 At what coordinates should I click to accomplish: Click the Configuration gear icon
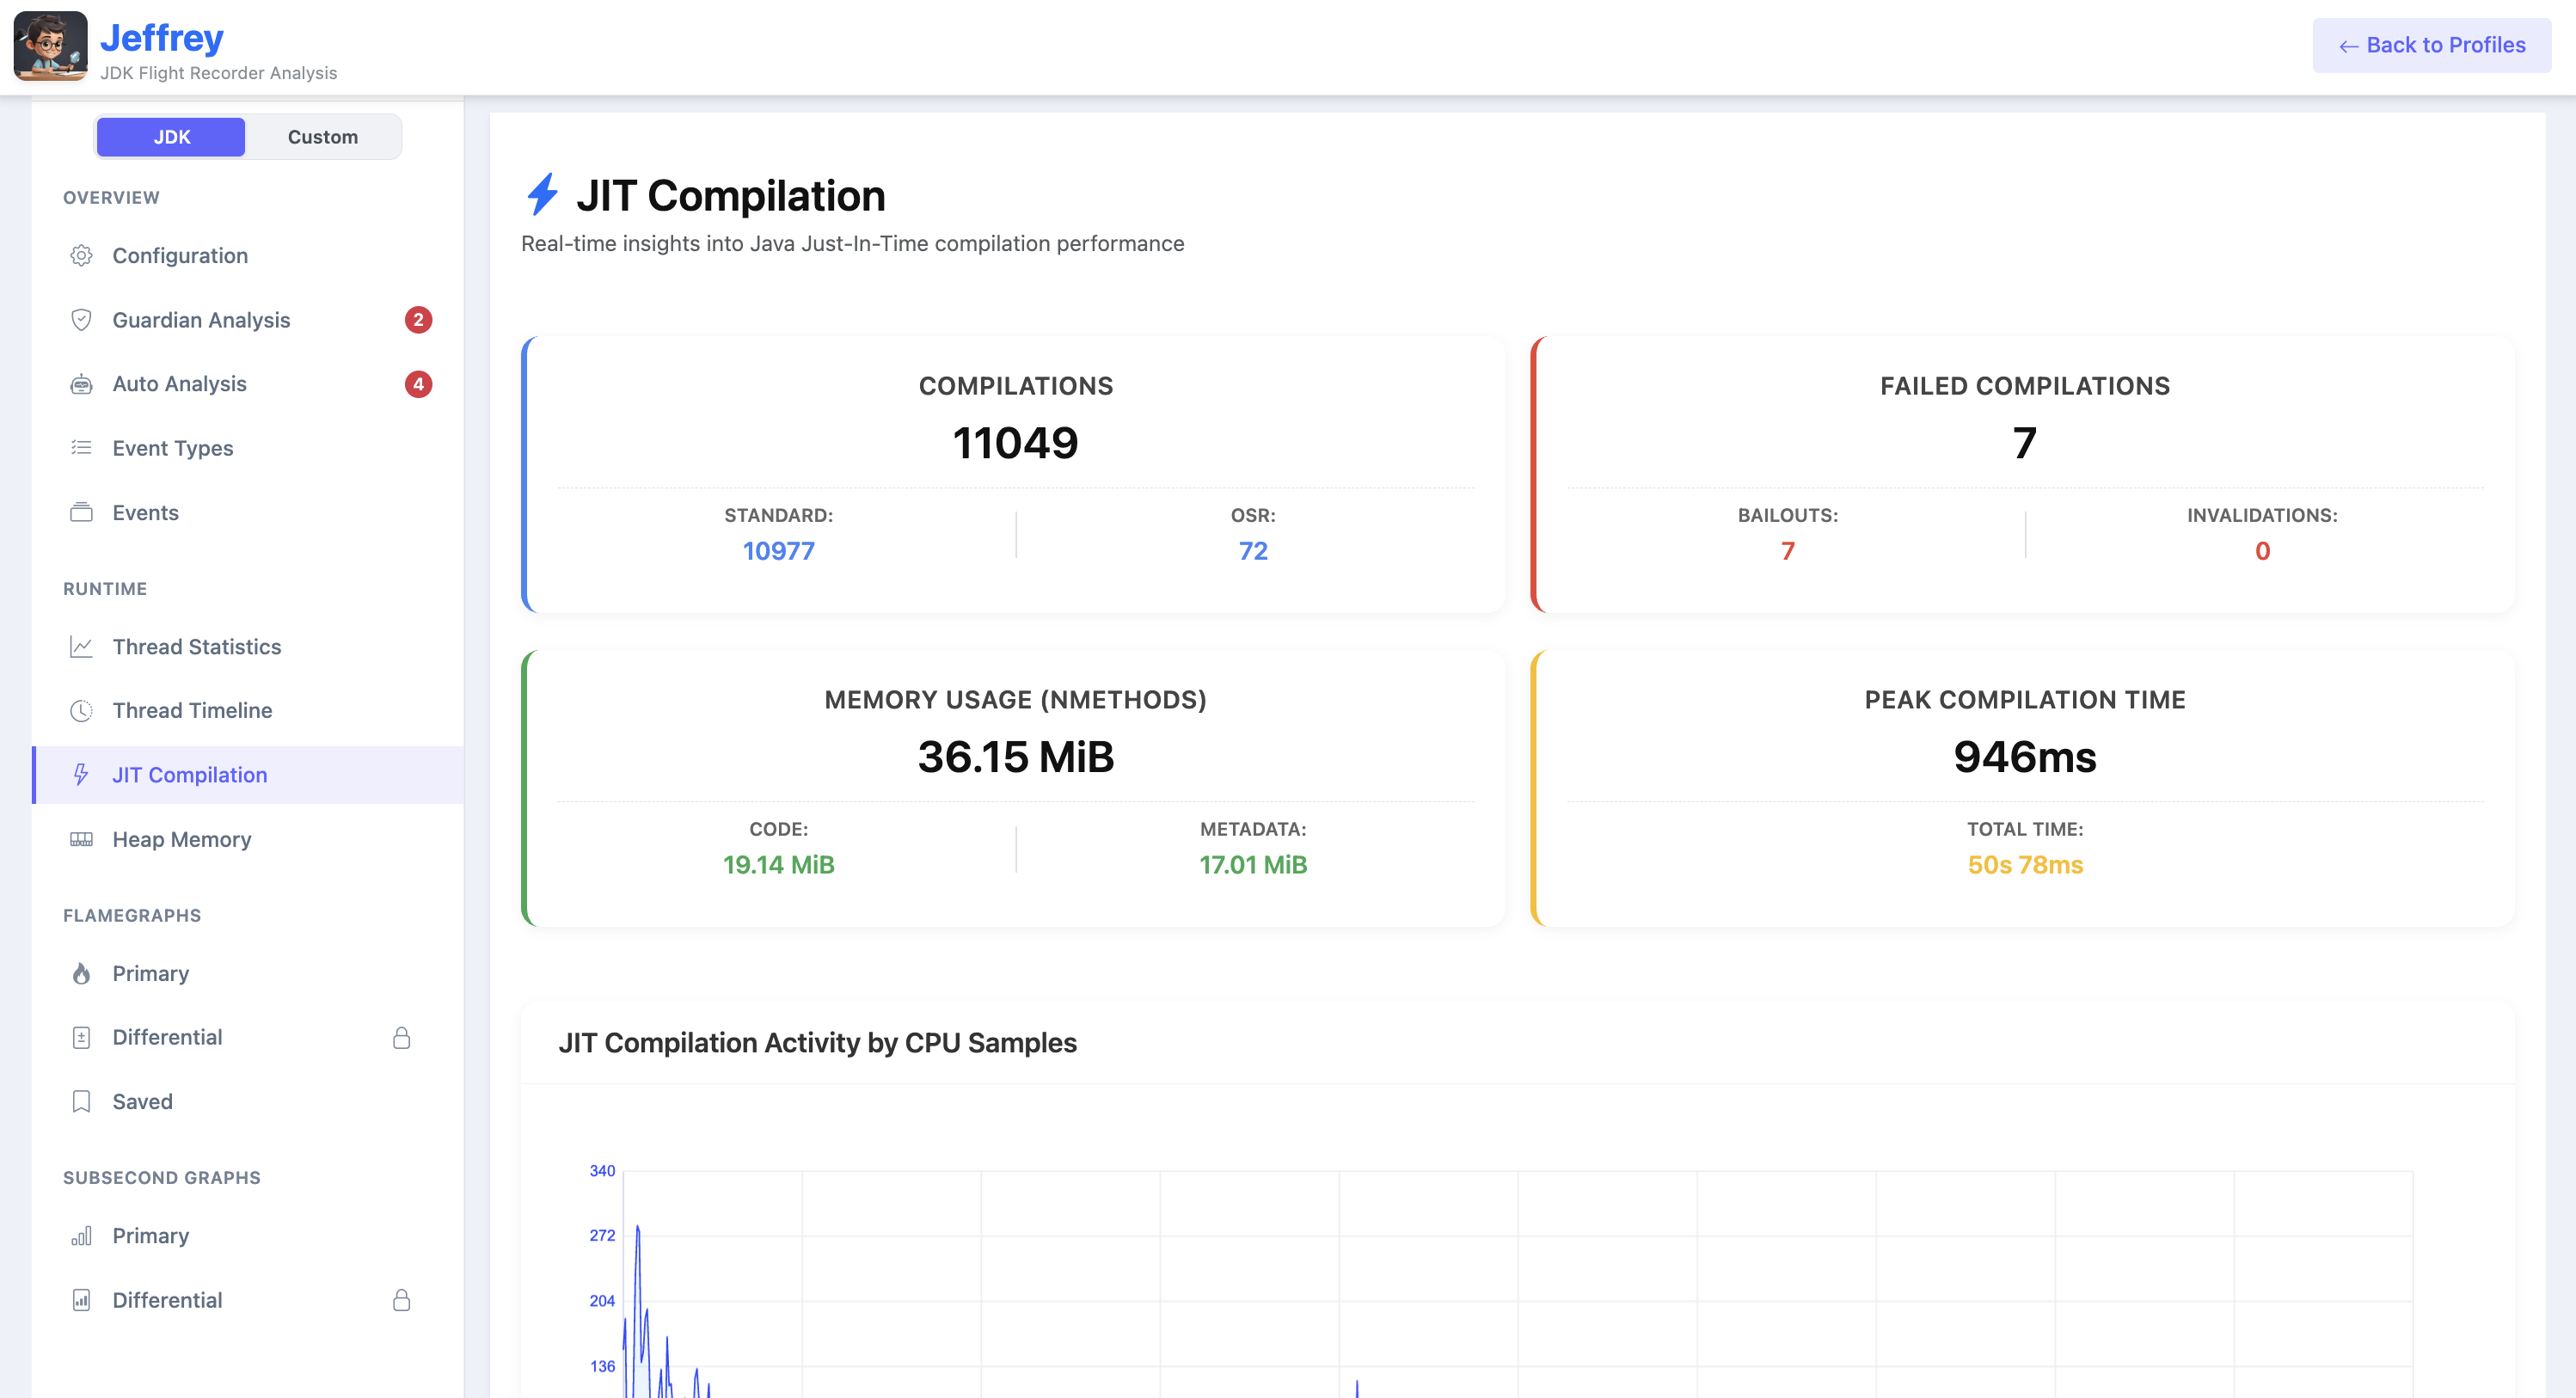click(x=81, y=255)
